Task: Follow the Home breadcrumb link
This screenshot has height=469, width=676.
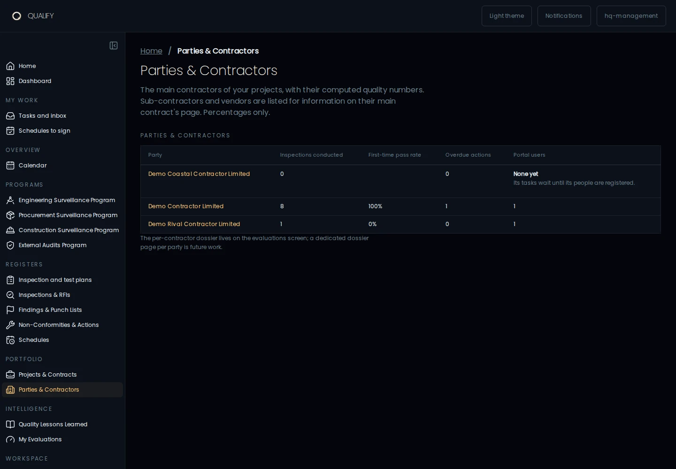Action: 151,51
